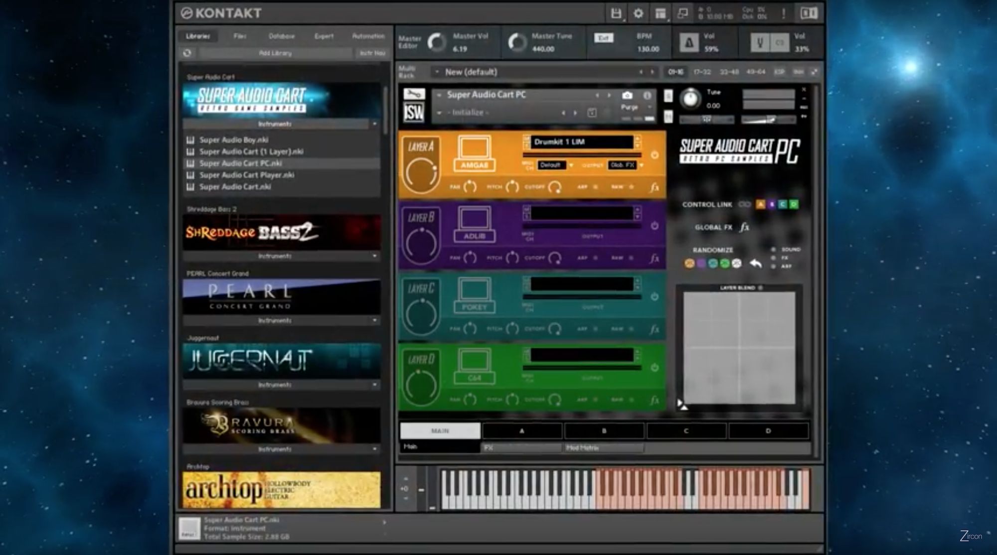Click the ADLIB computer icon in Layer B

[x=475, y=225]
